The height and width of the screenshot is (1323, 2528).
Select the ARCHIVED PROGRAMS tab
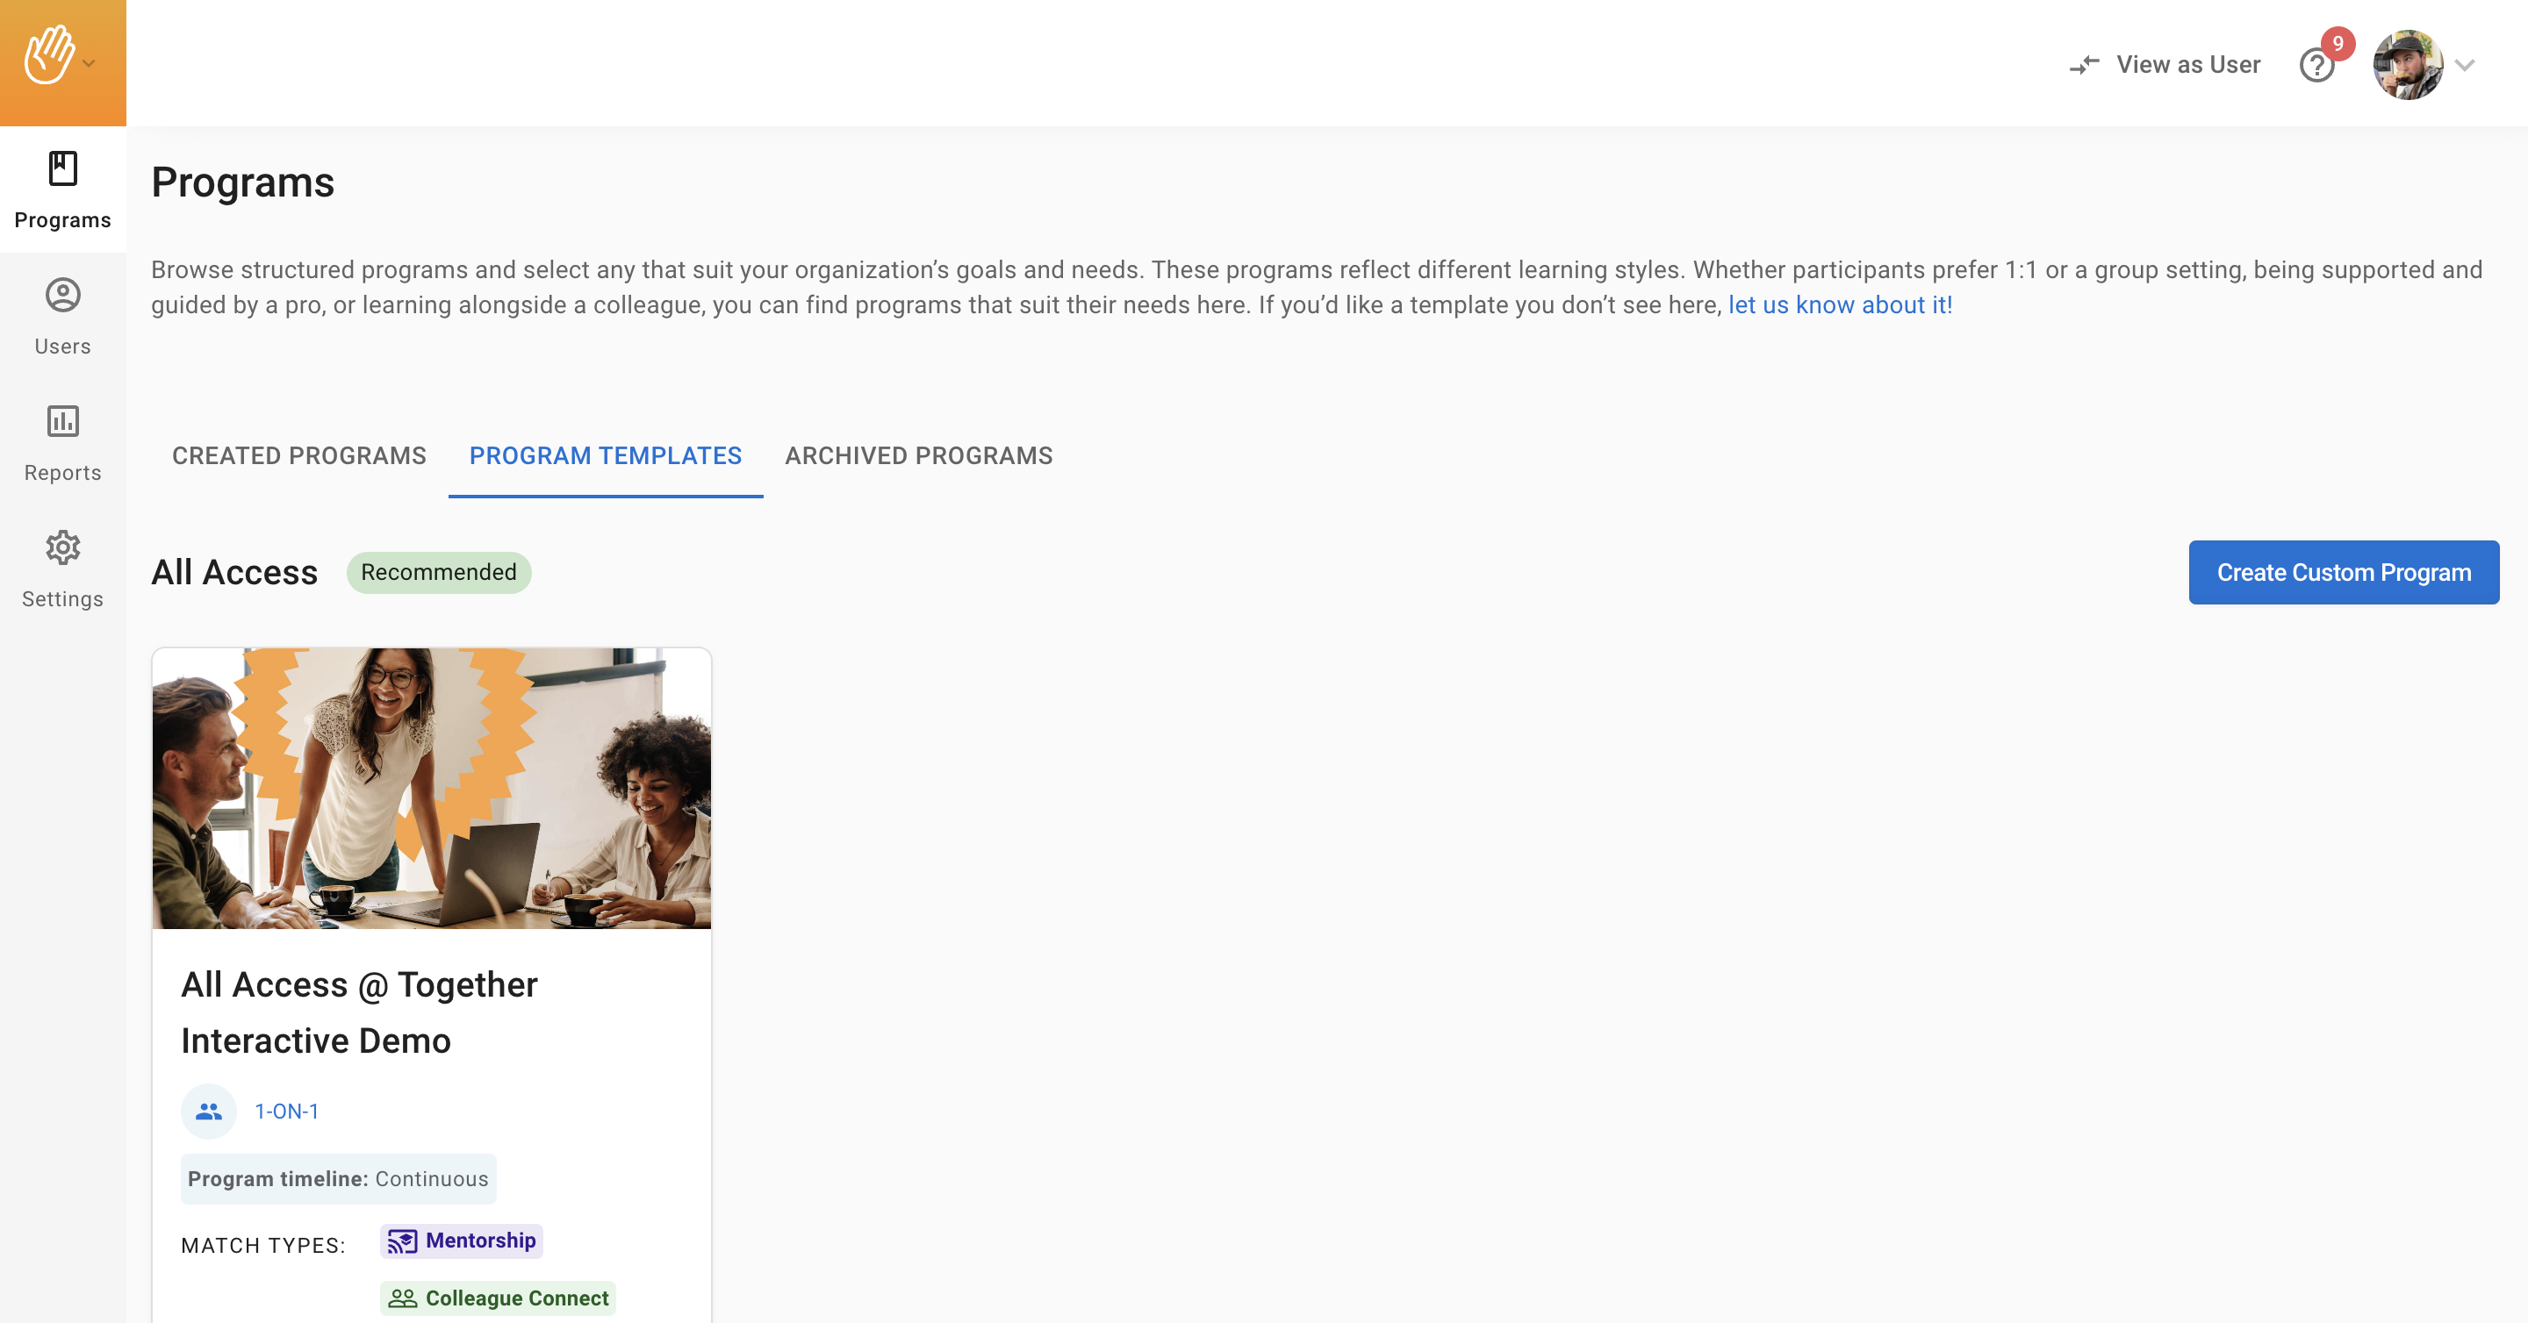click(920, 454)
